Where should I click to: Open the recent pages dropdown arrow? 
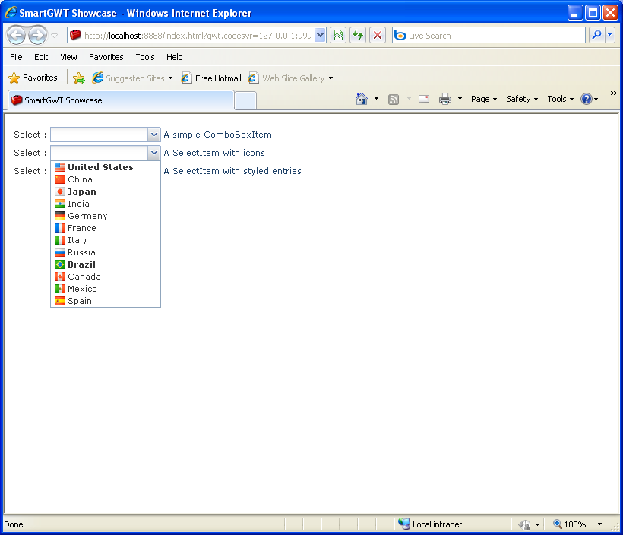[55, 36]
